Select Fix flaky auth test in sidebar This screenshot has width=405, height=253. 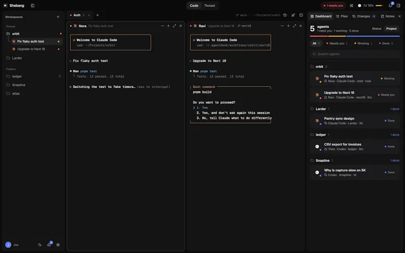click(x=36, y=41)
